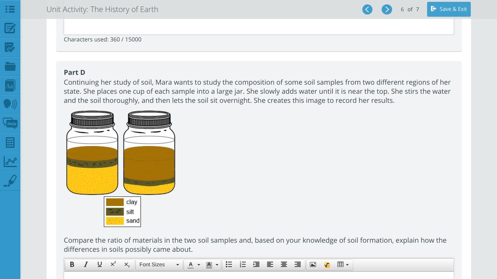Go to the next page

[x=387, y=9]
